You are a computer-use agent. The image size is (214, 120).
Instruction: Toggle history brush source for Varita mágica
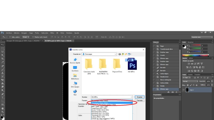point(154,74)
